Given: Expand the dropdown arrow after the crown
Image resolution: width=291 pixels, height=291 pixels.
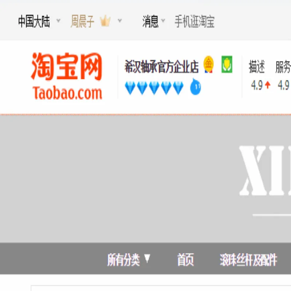Looking at the screenshot, I should [x=120, y=20].
